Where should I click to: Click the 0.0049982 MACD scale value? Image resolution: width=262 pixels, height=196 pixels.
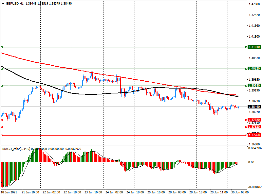255,148
